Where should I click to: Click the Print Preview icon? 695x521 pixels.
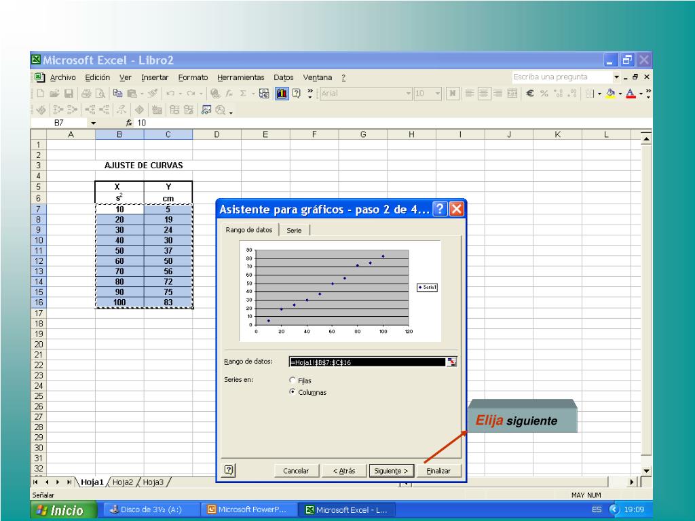(x=100, y=93)
